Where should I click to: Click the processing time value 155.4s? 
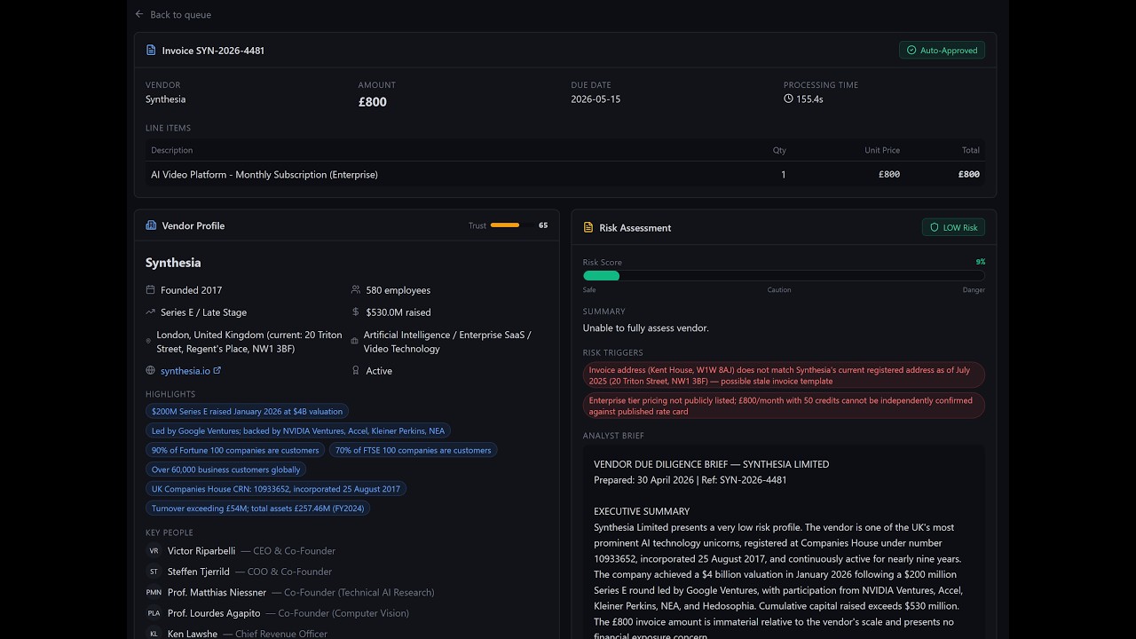point(809,99)
